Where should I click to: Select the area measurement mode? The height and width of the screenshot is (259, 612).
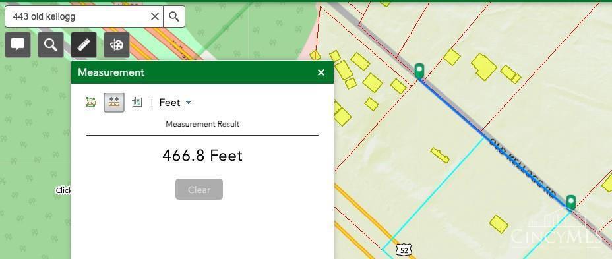point(90,103)
